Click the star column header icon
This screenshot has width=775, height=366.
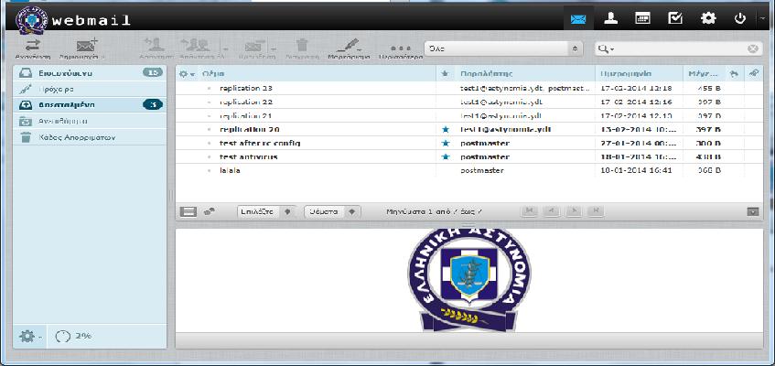tap(445, 74)
